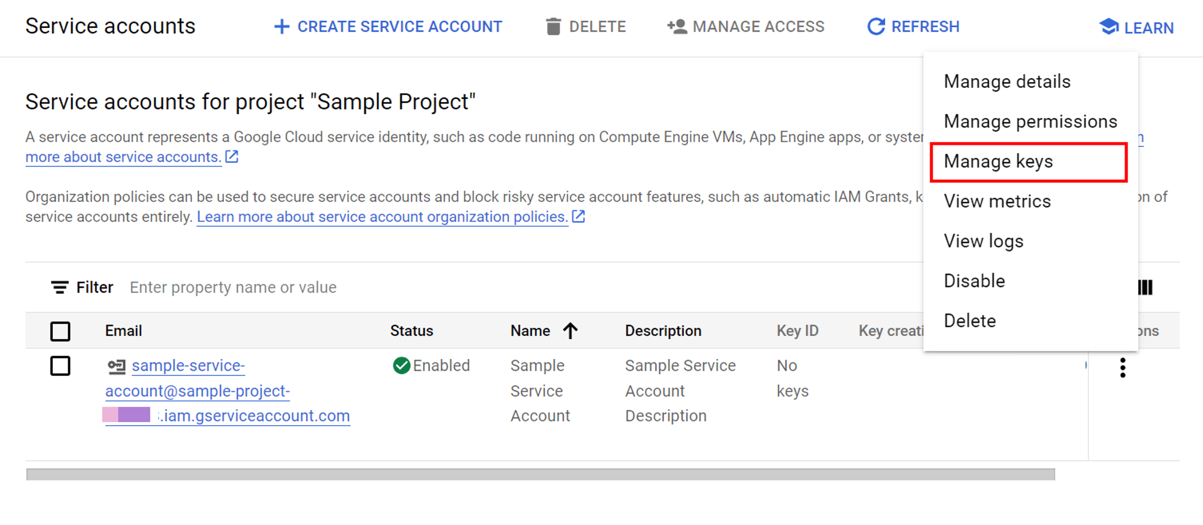
Task: Open Learn more about service account organization policies
Action: coord(382,217)
